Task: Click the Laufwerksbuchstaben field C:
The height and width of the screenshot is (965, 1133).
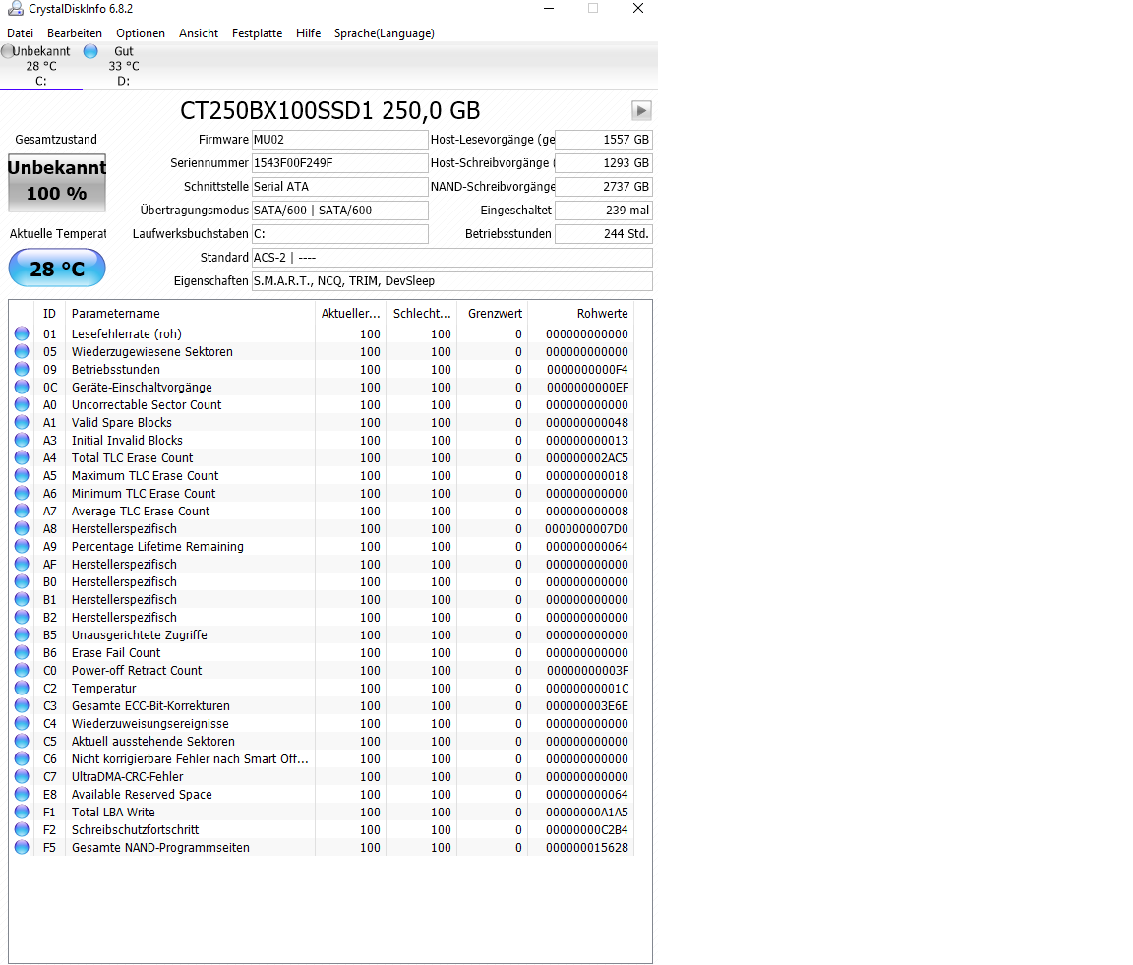Action: click(x=339, y=234)
